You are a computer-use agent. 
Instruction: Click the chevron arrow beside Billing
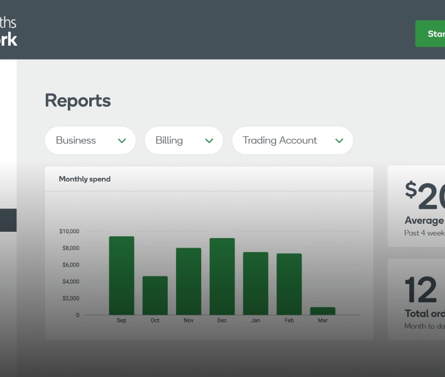click(209, 141)
